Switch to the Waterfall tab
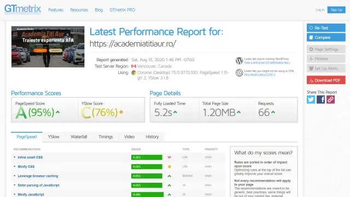The width and height of the screenshot is (350, 197). (79, 137)
